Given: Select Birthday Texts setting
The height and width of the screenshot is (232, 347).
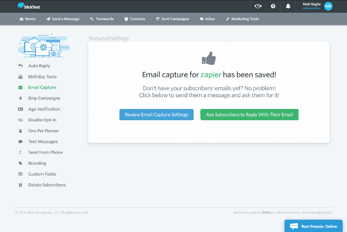Looking at the screenshot, I should click(42, 77).
